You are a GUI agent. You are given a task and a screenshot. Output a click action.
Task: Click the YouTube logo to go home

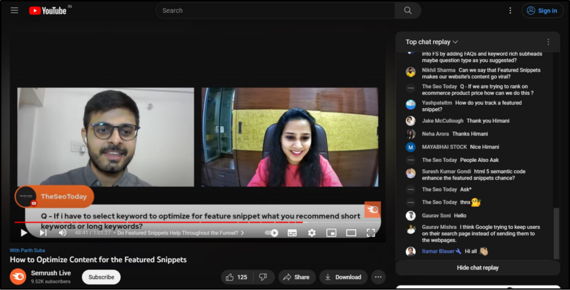[x=48, y=11]
